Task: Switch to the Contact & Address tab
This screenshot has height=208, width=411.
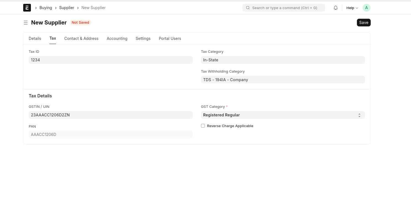Action: click(81, 39)
